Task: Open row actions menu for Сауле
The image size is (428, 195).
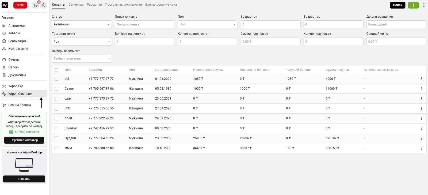Action: click(422, 89)
